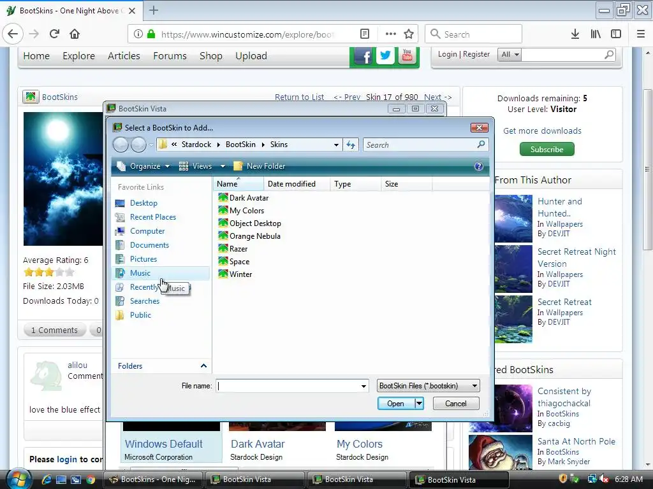This screenshot has height=489, width=653.
Task: Click the site search magnifier icon
Action: (609, 55)
